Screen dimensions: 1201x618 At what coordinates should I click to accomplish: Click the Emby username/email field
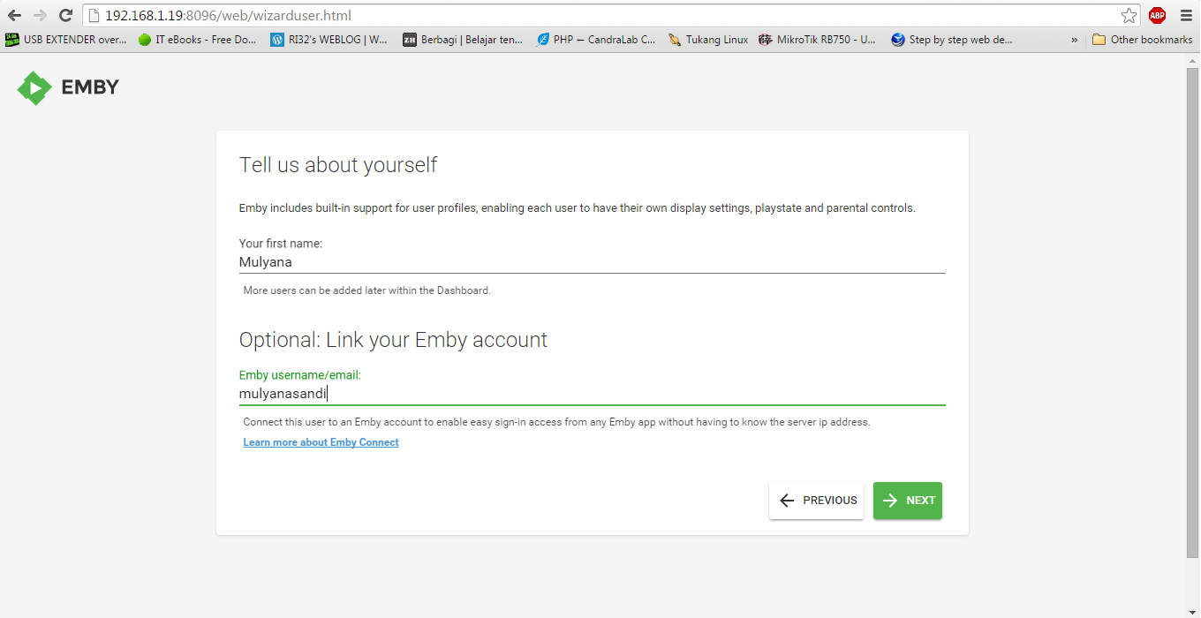(592, 395)
